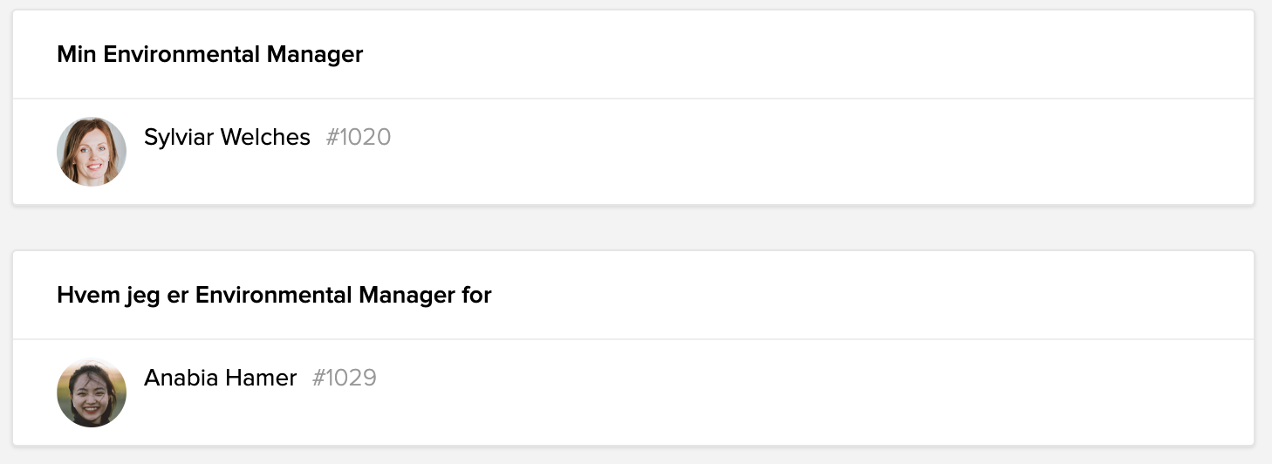This screenshot has width=1272, height=464.
Task: Click empty space right of #1020
Action: [785, 152]
